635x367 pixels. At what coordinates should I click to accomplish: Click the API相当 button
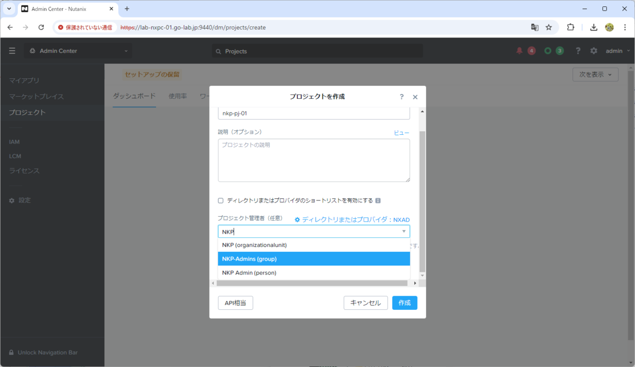[235, 303]
